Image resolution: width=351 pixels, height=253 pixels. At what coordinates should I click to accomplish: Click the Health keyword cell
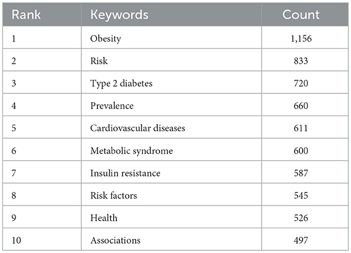tap(104, 218)
